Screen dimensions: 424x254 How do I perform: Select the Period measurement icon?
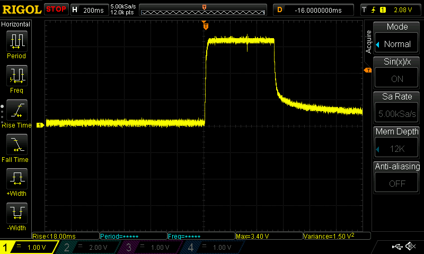[16, 41]
